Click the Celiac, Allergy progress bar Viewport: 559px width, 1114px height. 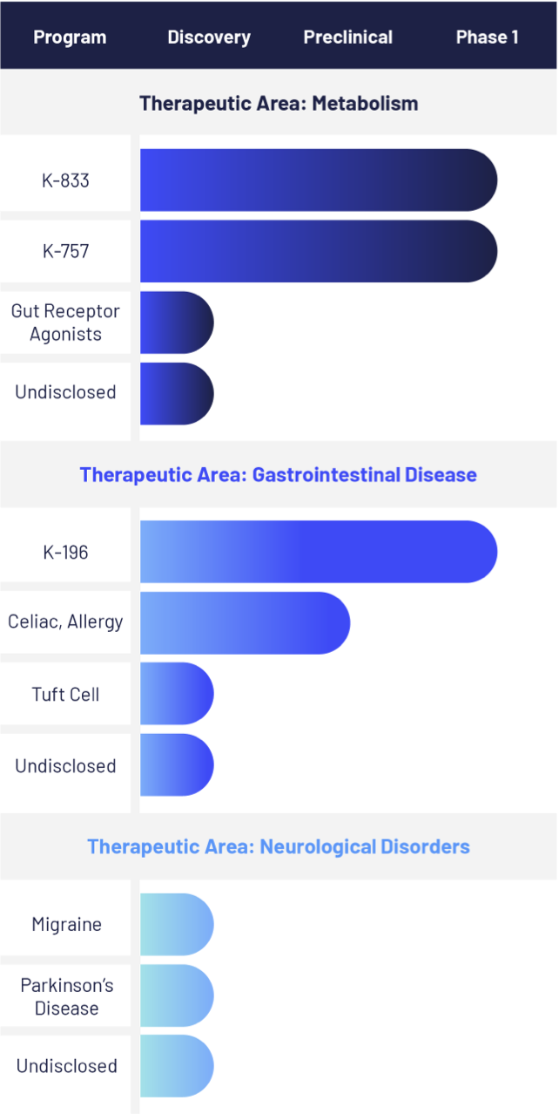(245, 622)
